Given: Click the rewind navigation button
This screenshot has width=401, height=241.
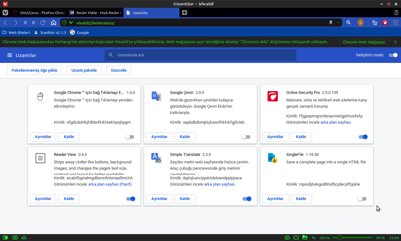Looking at the screenshot, I should (x=25, y=23).
